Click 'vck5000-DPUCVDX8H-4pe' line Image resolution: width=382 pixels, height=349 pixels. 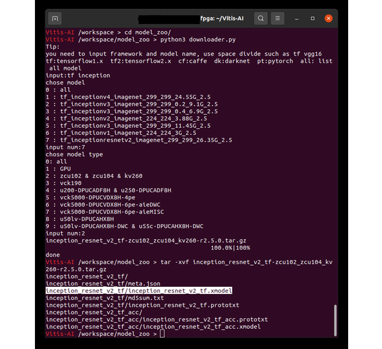click(x=98, y=198)
